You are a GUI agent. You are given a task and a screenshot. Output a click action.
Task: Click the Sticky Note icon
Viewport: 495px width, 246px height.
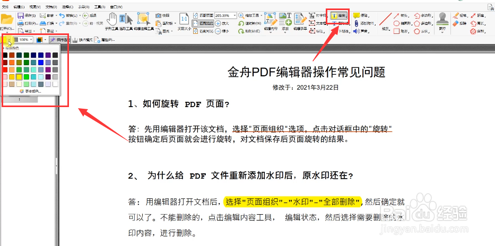[x=356, y=15]
